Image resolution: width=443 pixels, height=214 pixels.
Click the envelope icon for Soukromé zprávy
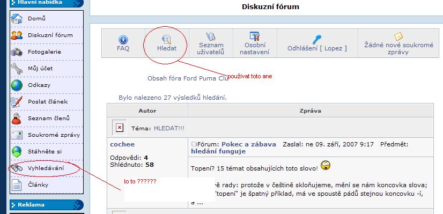[17, 135]
